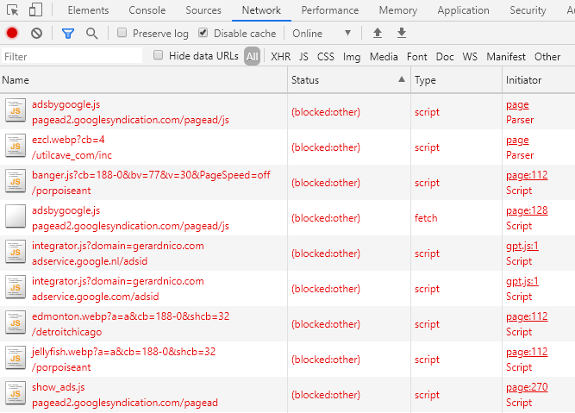The image size is (575, 413).
Task: Sort requests by the Name column header
Action: click(x=138, y=80)
